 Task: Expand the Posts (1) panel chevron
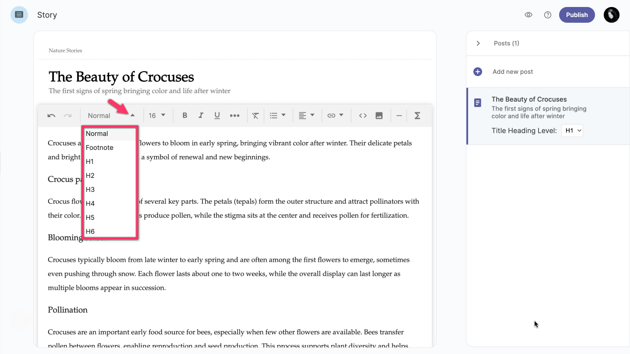478,43
